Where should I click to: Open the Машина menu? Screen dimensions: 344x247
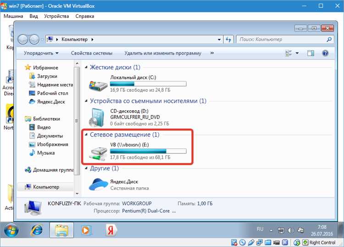[13, 16]
